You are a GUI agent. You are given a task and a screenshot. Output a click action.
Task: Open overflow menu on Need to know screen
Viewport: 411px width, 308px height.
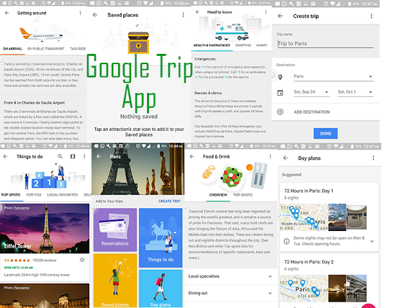(x=266, y=12)
